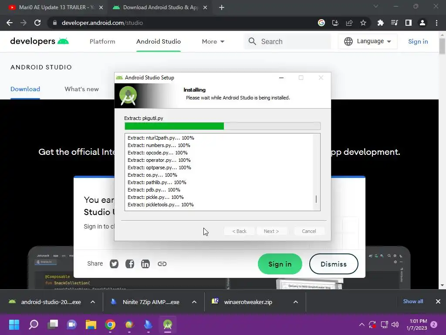Close the Mari0 AE YouTube tab

pyautogui.click(x=101, y=8)
